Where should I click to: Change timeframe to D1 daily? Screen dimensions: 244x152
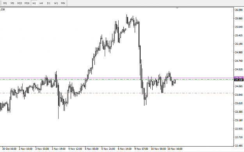pyautogui.click(x=48, y=3)
